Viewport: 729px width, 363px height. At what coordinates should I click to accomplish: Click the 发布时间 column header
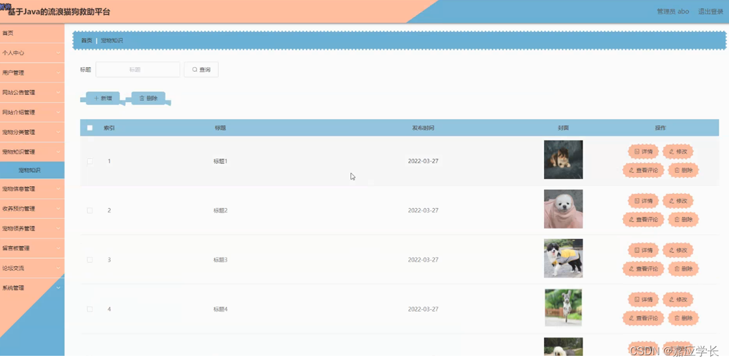click(x=423, y=128)
